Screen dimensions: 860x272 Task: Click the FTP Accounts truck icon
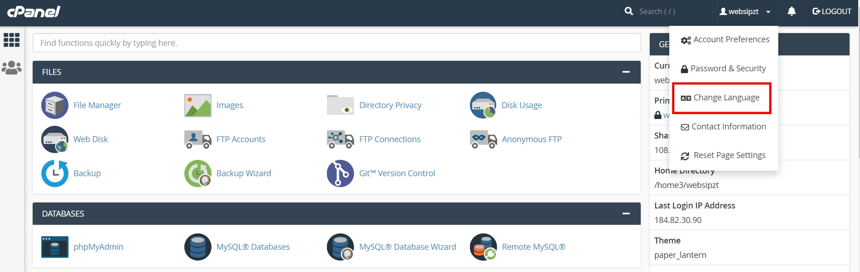[x=198, y=139]
